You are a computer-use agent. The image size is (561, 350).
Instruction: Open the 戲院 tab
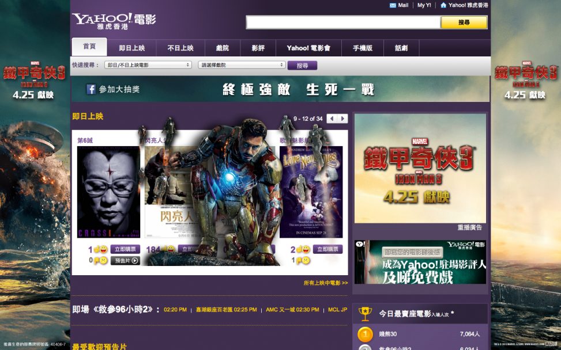[223, 48]
